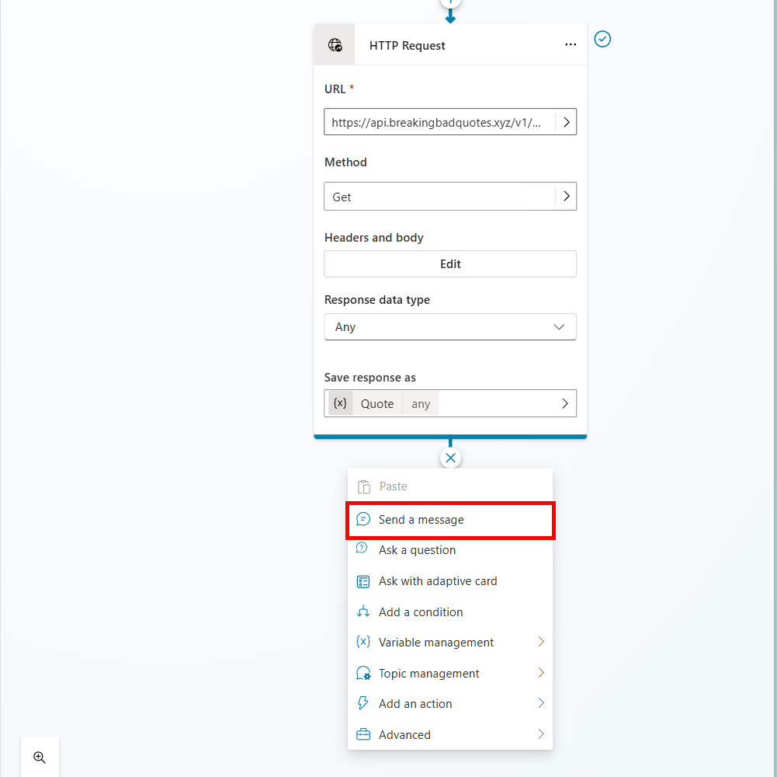Click the Add a condition branch icon
The height and width of the screenshot is (777, 777).
pyautogui.click(x=362, y=611)
